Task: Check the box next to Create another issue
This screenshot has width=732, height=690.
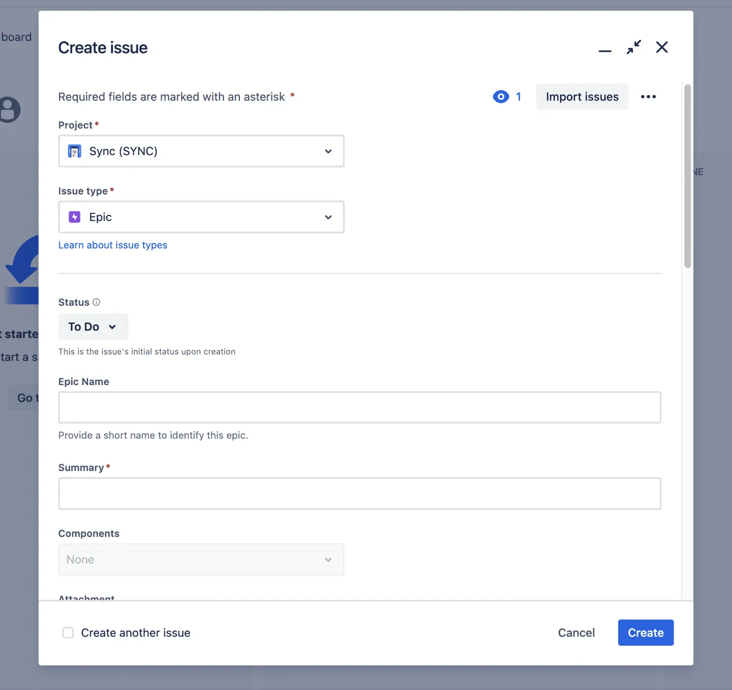Action: (68, 633)
